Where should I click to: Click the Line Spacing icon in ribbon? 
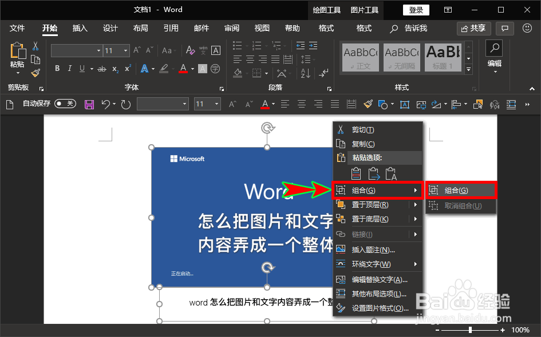click(x=306, y=60)
